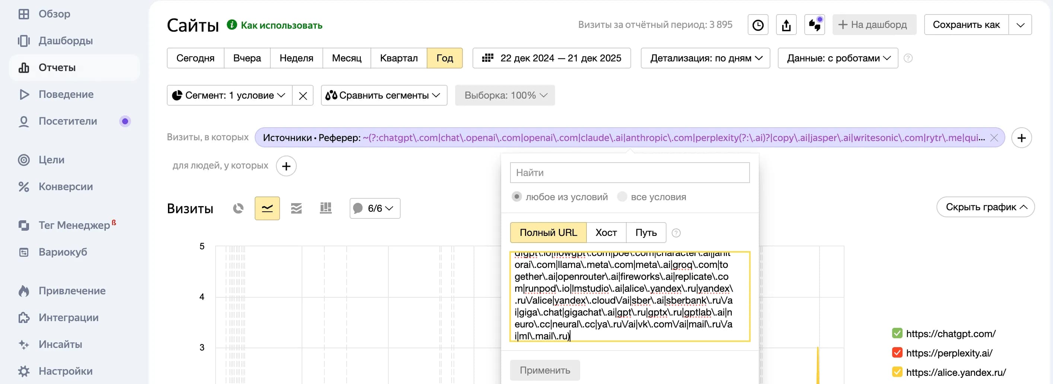The width and height of the screenshot is (1053, 384).
Task: Open Выборка: 100% dropdown
Action: [x=505, y=96]
